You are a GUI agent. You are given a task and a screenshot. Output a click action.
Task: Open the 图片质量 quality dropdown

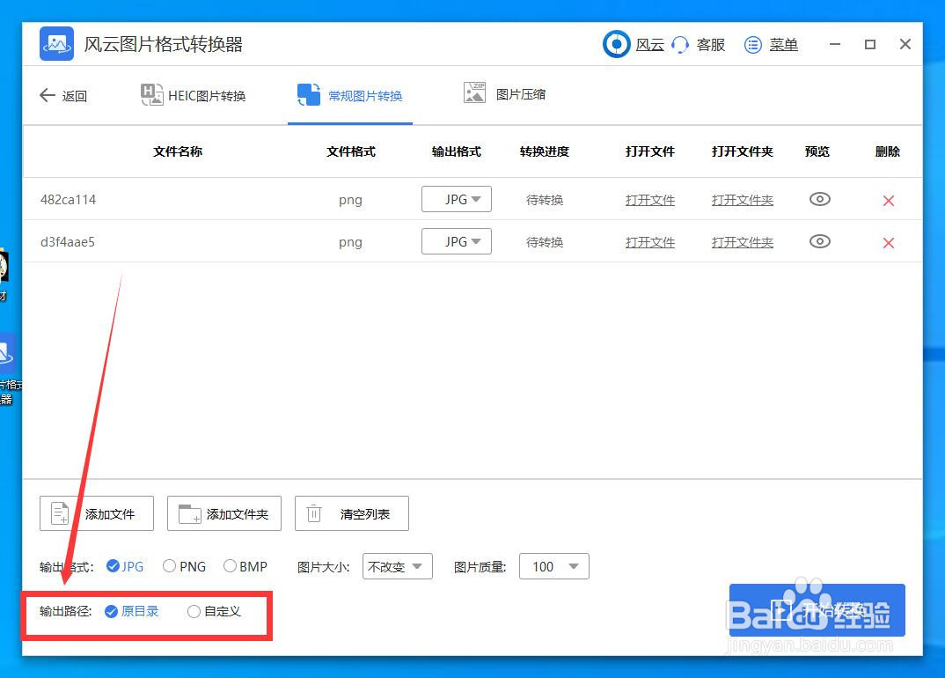tap(553, 566)
